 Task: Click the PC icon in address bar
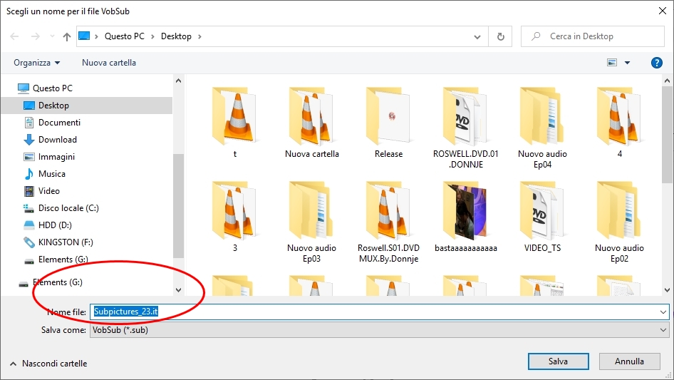point(84,36)
